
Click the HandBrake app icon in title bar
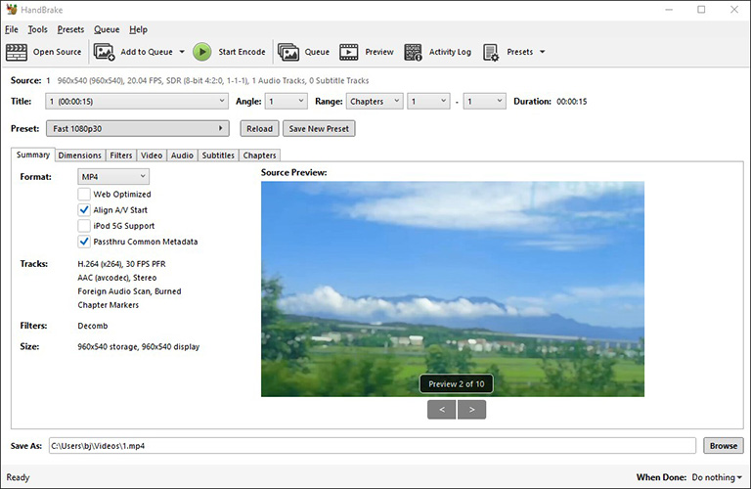point(12,10)
